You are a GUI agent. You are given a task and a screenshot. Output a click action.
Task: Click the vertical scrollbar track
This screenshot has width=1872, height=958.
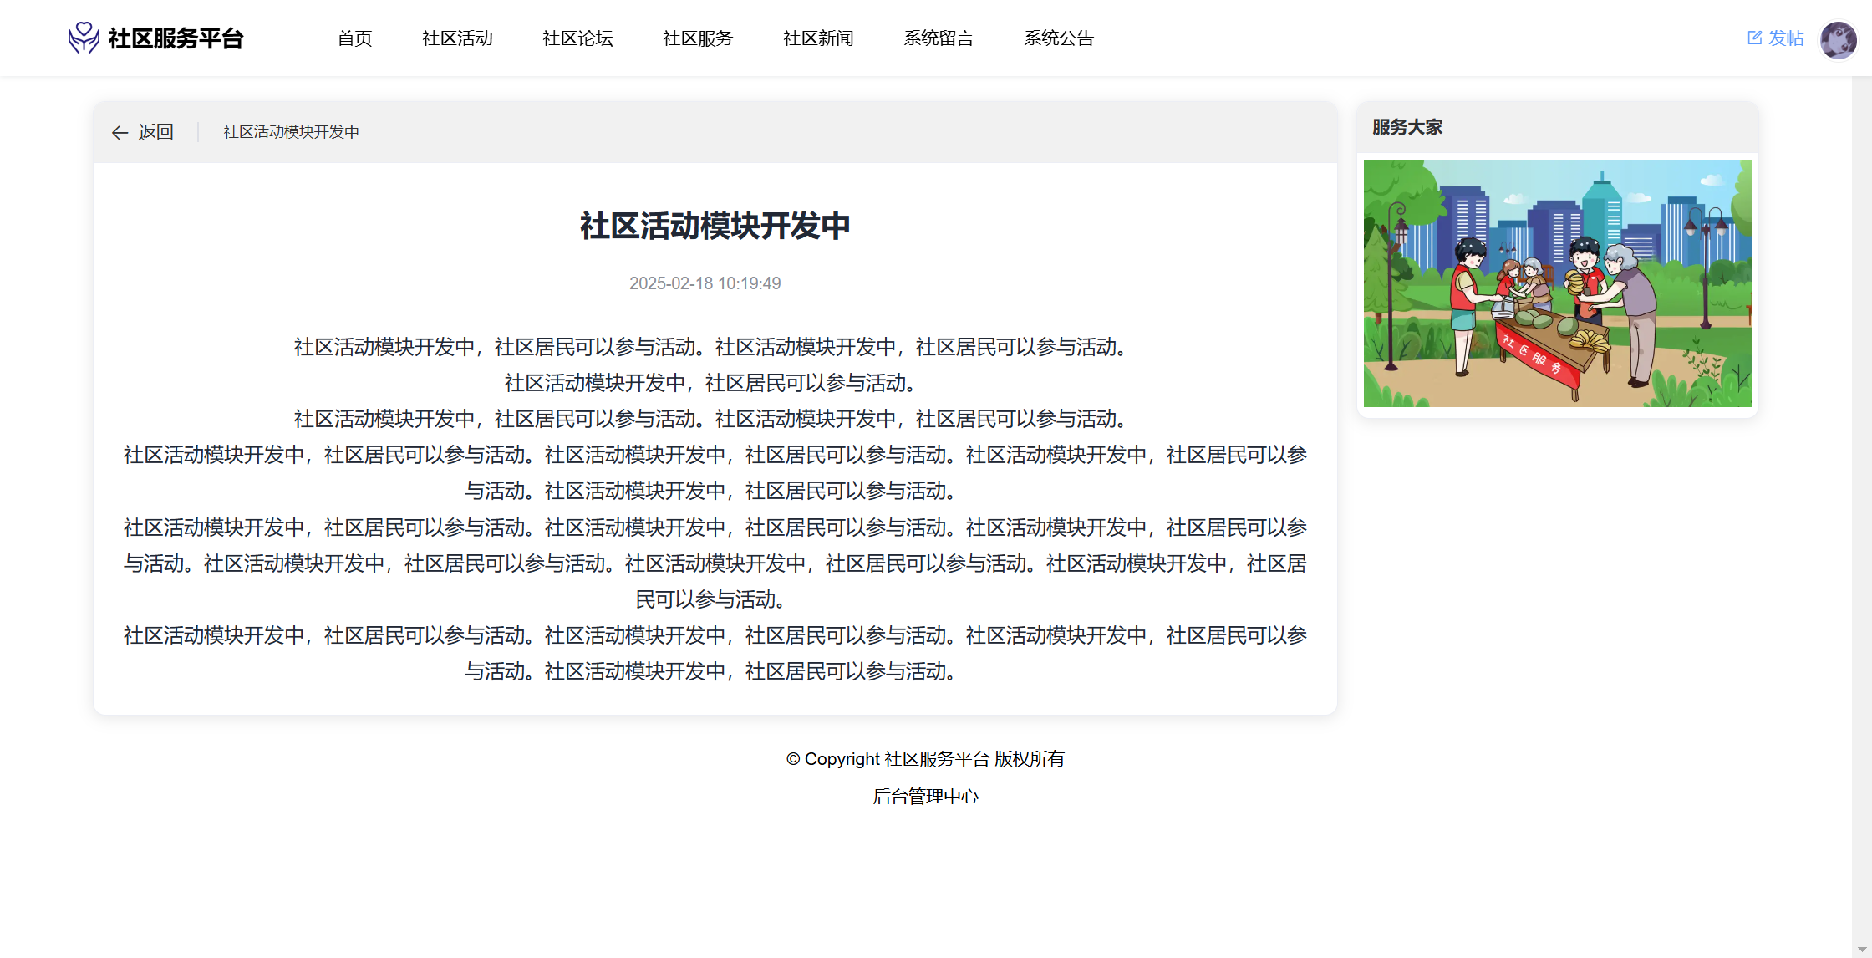[1861, 502]
